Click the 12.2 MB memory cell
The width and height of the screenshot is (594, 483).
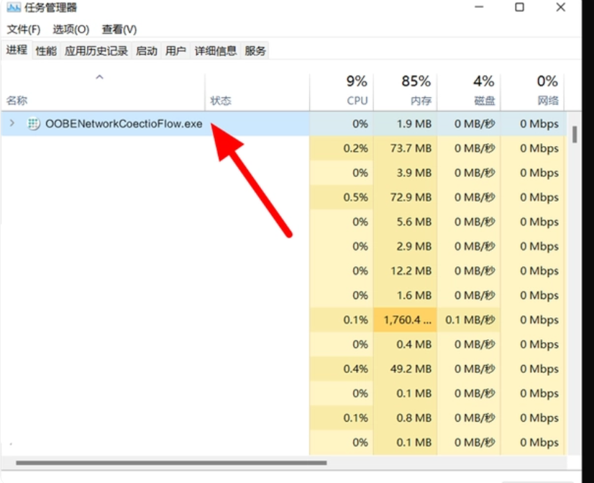point(405,271)
